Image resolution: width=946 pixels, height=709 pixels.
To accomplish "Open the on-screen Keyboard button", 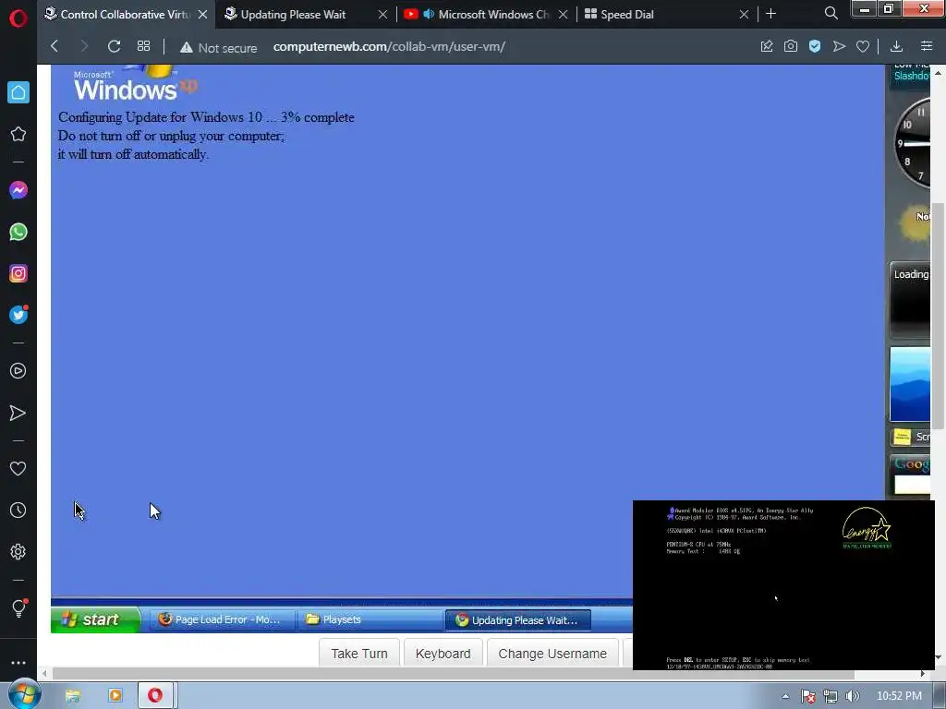I will 443,654.
